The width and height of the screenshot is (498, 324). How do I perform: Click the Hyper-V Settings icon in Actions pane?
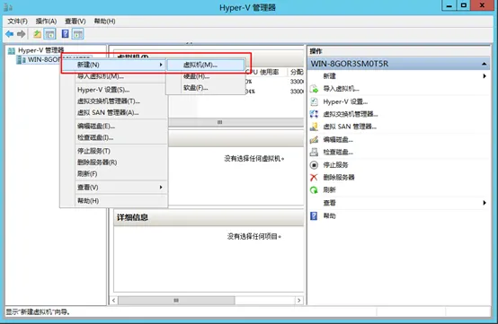click(314, 101)
